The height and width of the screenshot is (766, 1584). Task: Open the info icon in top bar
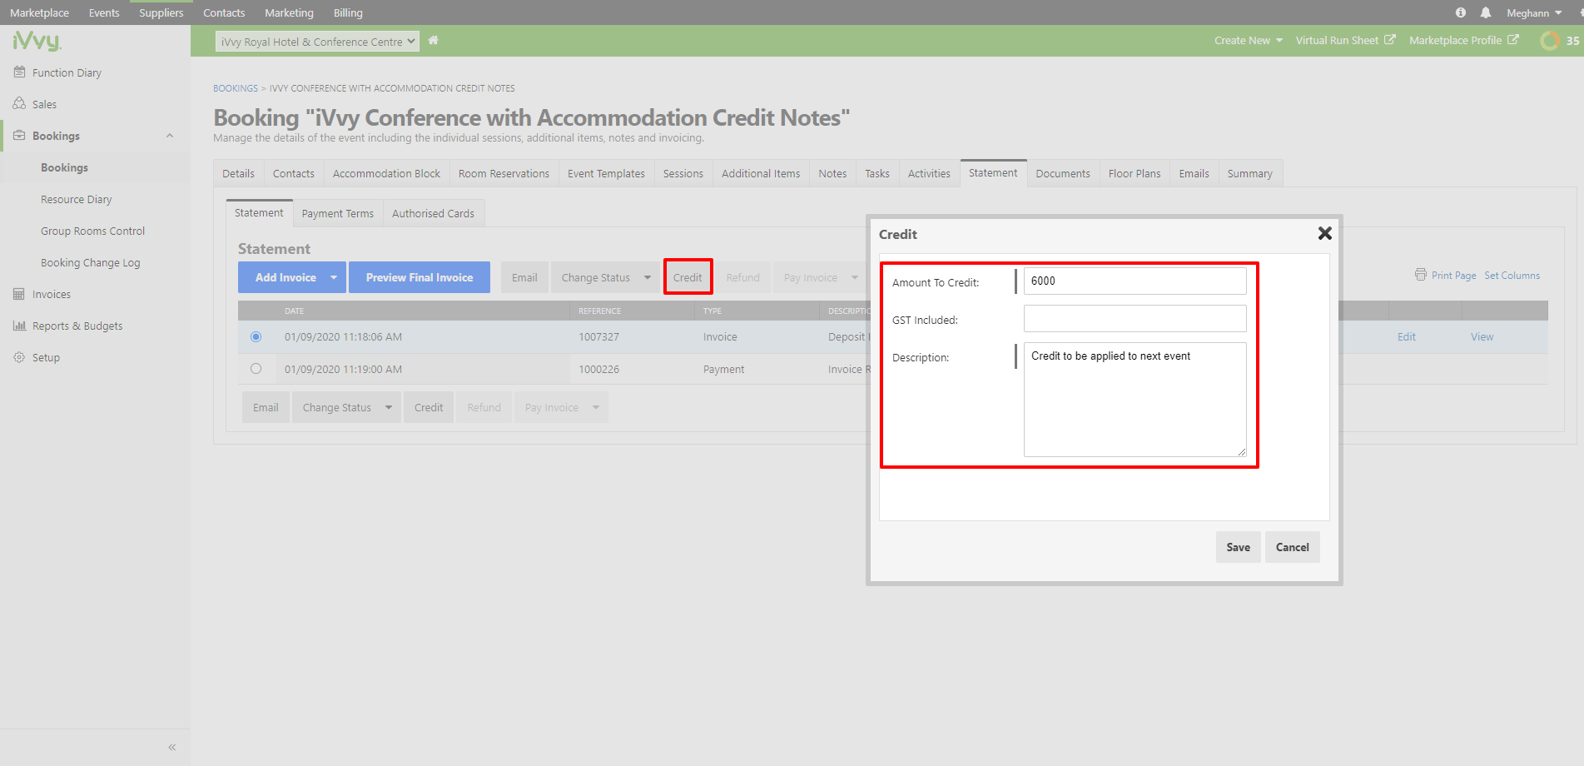point(1461,12)
